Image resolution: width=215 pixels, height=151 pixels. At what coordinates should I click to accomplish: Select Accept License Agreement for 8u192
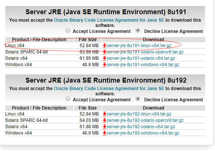pyautogui.click(x=68, y=99)
